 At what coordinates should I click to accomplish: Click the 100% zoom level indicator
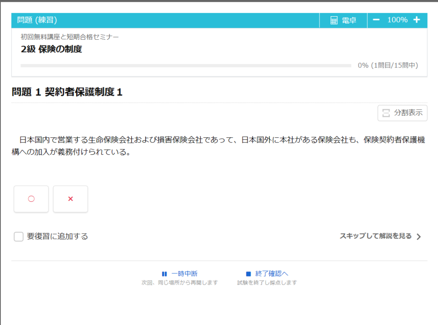397,20
